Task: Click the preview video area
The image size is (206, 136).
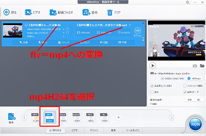Action: (x=176, y=41)
